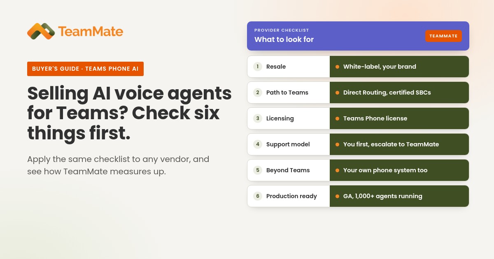Click the 'Licensing' row label
The image size is (494, 259).
coord(280,118)
